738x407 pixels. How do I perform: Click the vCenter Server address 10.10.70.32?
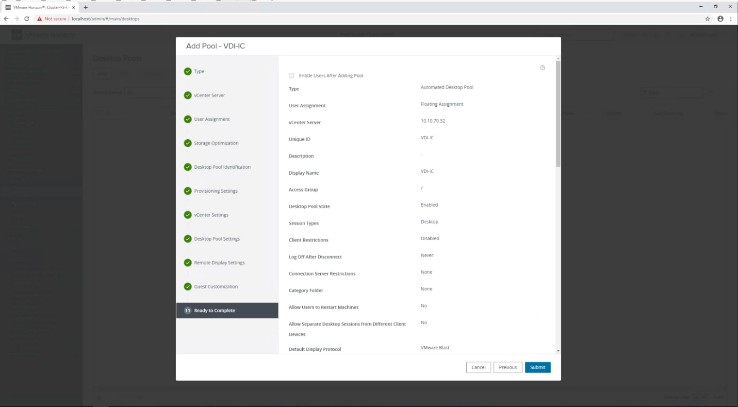[433, 121]
